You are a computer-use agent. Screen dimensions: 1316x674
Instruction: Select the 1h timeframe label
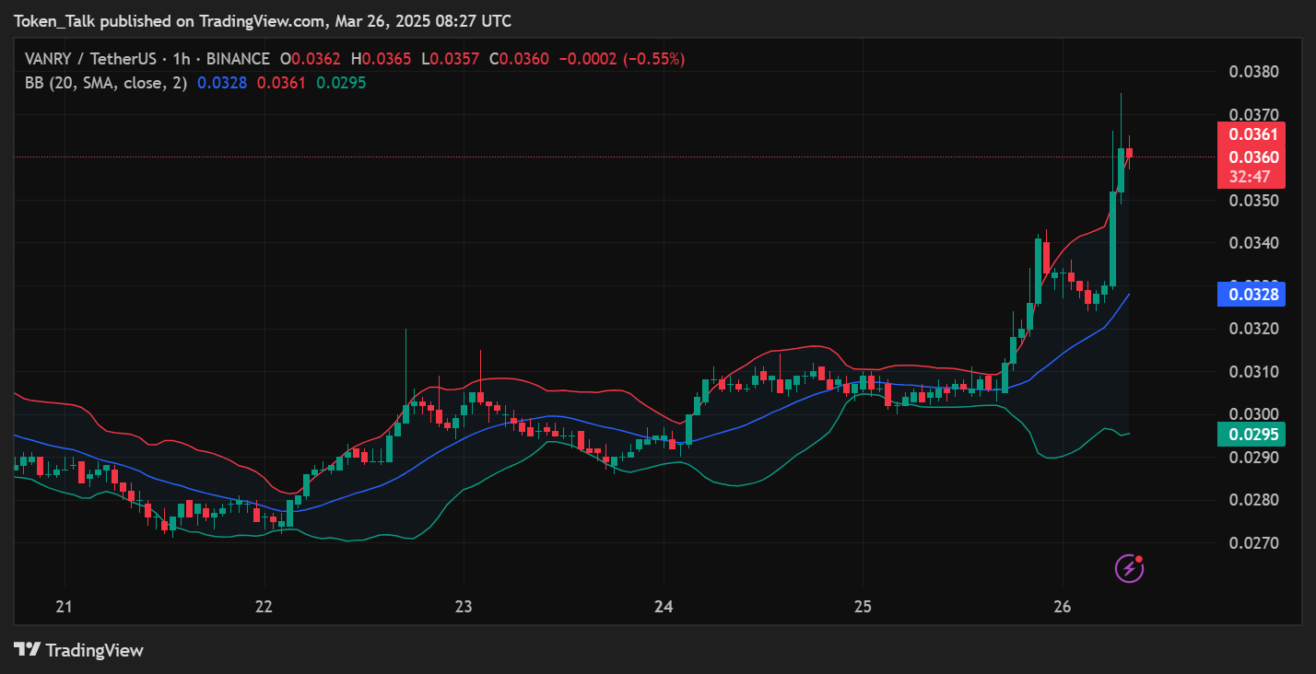pos(182,59)
